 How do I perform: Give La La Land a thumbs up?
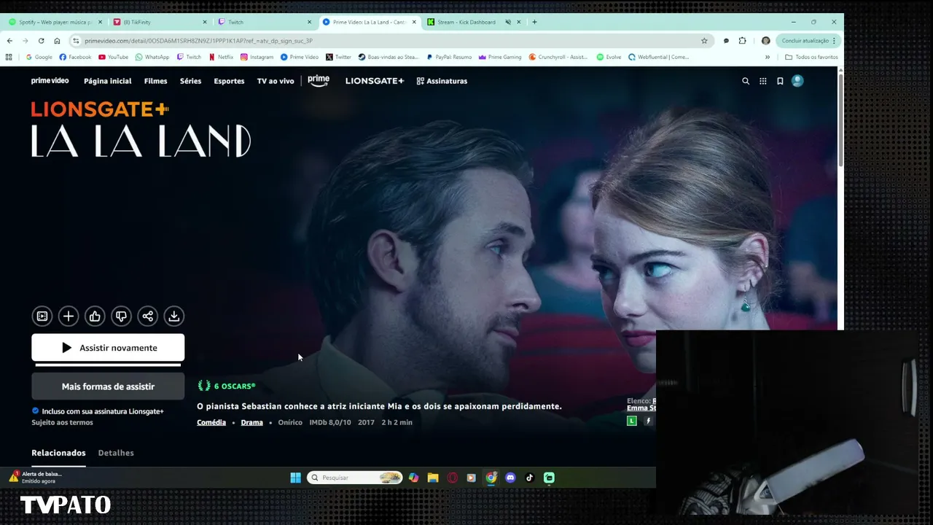tap(95, 316)
